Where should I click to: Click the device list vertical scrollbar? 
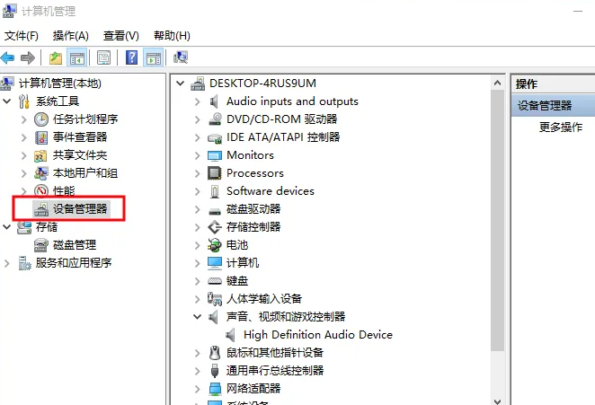(497, 225)
